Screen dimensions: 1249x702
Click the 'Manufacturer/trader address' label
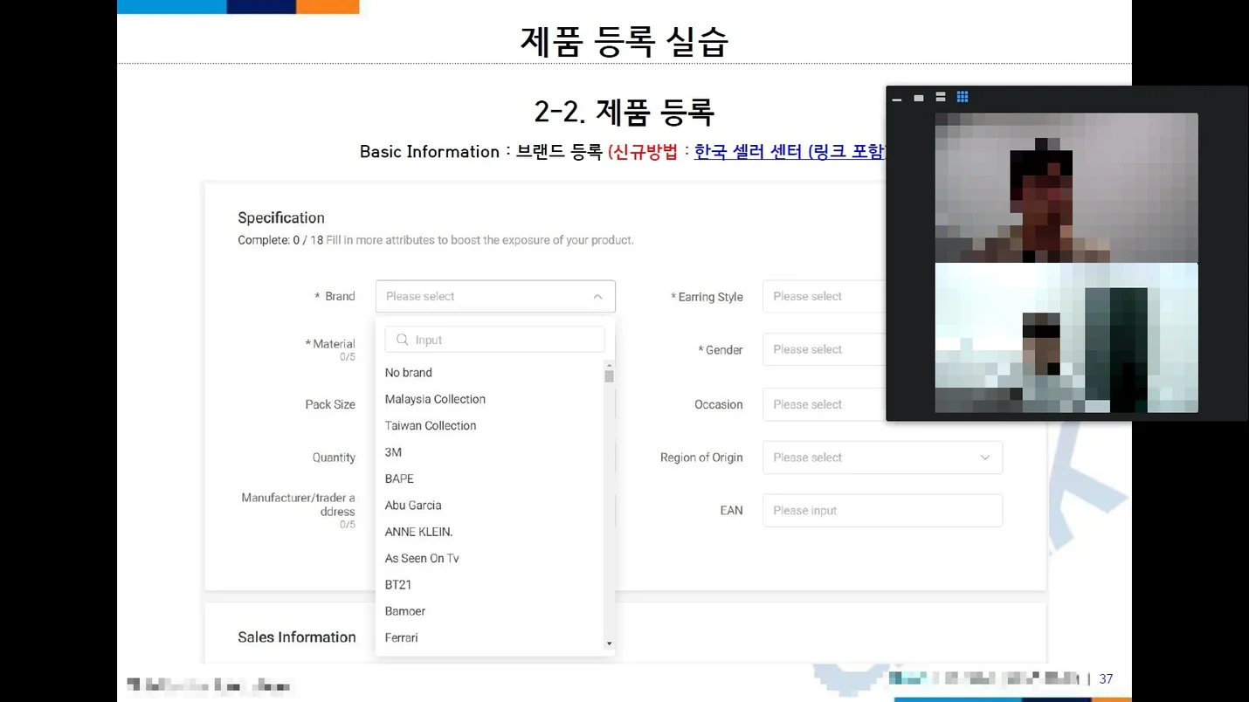pyautogui.click(x=299, y=505)
